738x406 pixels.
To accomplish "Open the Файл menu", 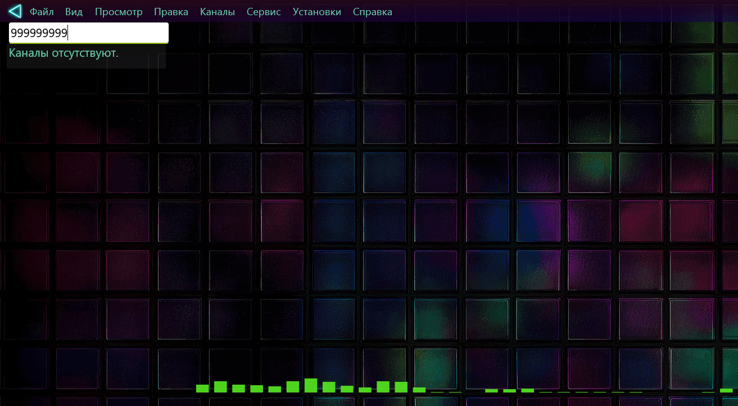I will click(x=42, y=12).
